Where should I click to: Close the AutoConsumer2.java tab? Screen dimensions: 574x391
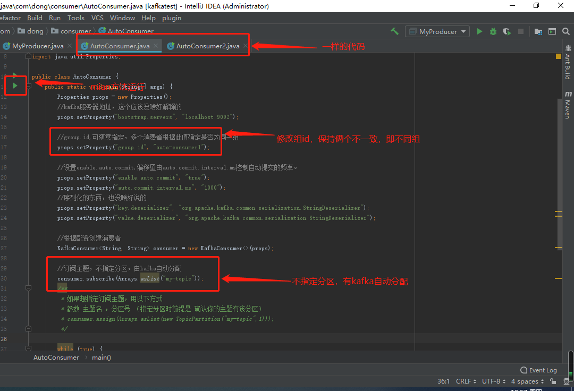click(x=245, y=46)
